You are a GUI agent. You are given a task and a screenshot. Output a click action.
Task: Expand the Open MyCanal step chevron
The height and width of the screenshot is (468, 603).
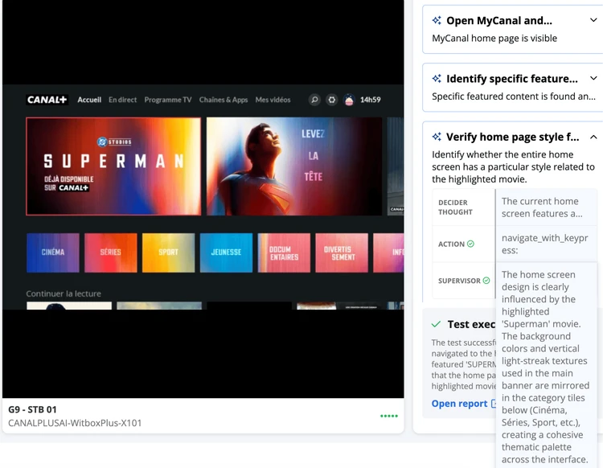pyautogui.click(x=593, y=20)
